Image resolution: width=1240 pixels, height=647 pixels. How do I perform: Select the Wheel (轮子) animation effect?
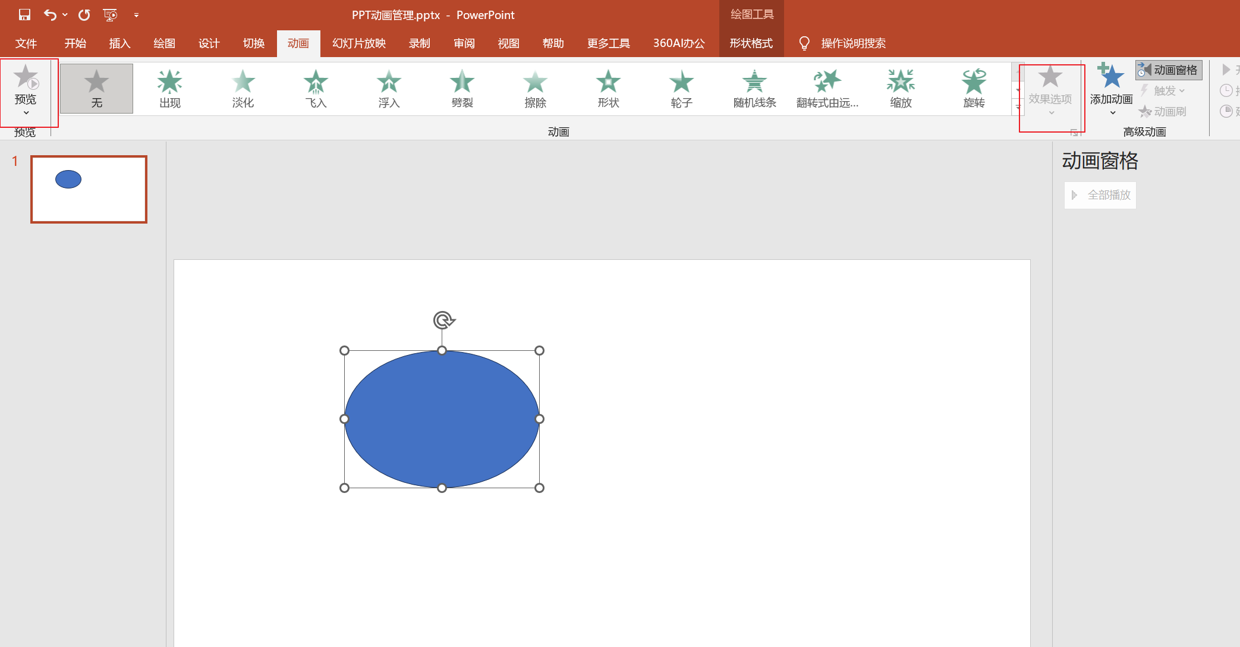click(x=681, y=88)
